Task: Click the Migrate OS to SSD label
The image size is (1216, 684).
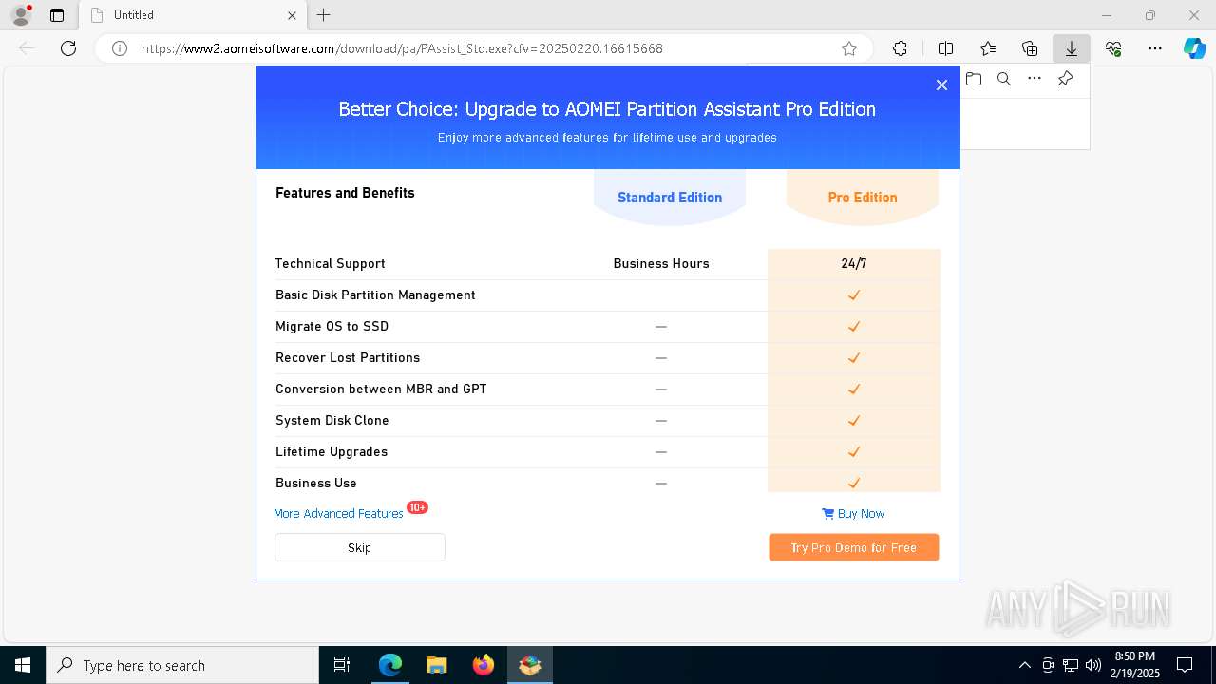Action: (332, 326)
